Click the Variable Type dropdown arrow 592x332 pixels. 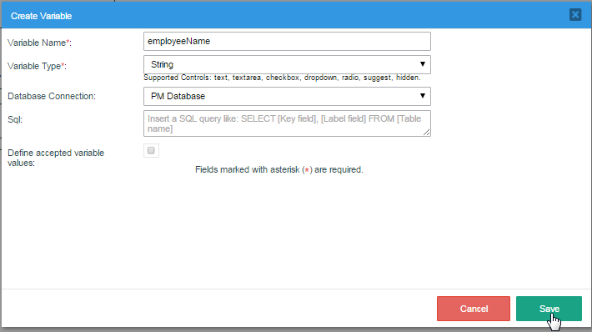423,64
